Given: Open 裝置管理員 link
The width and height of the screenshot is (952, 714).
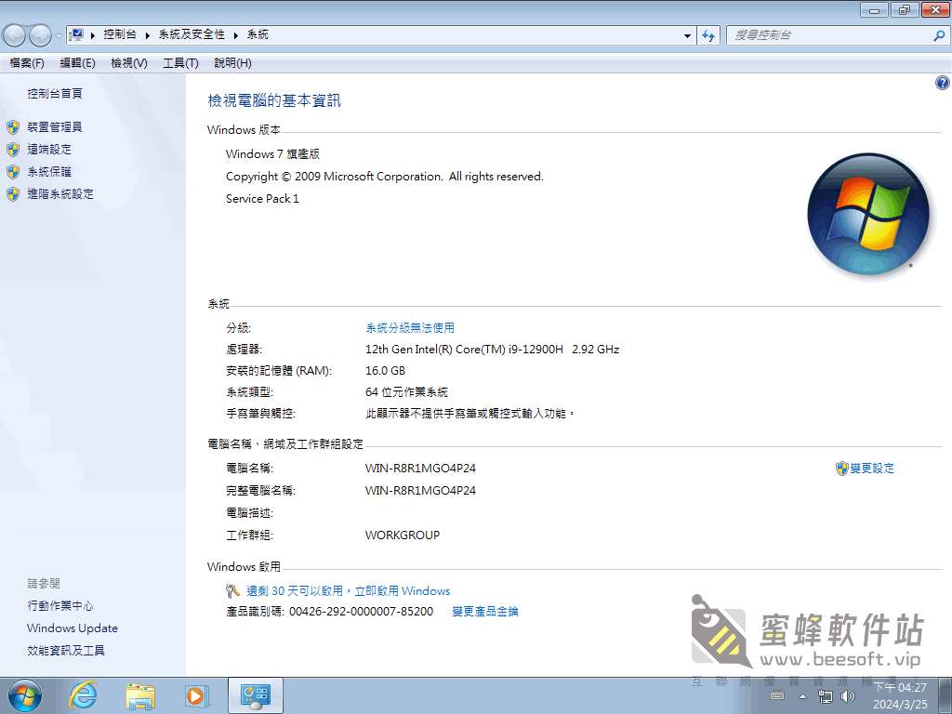Looking at the screenshot, I should (x=55, y=126).
